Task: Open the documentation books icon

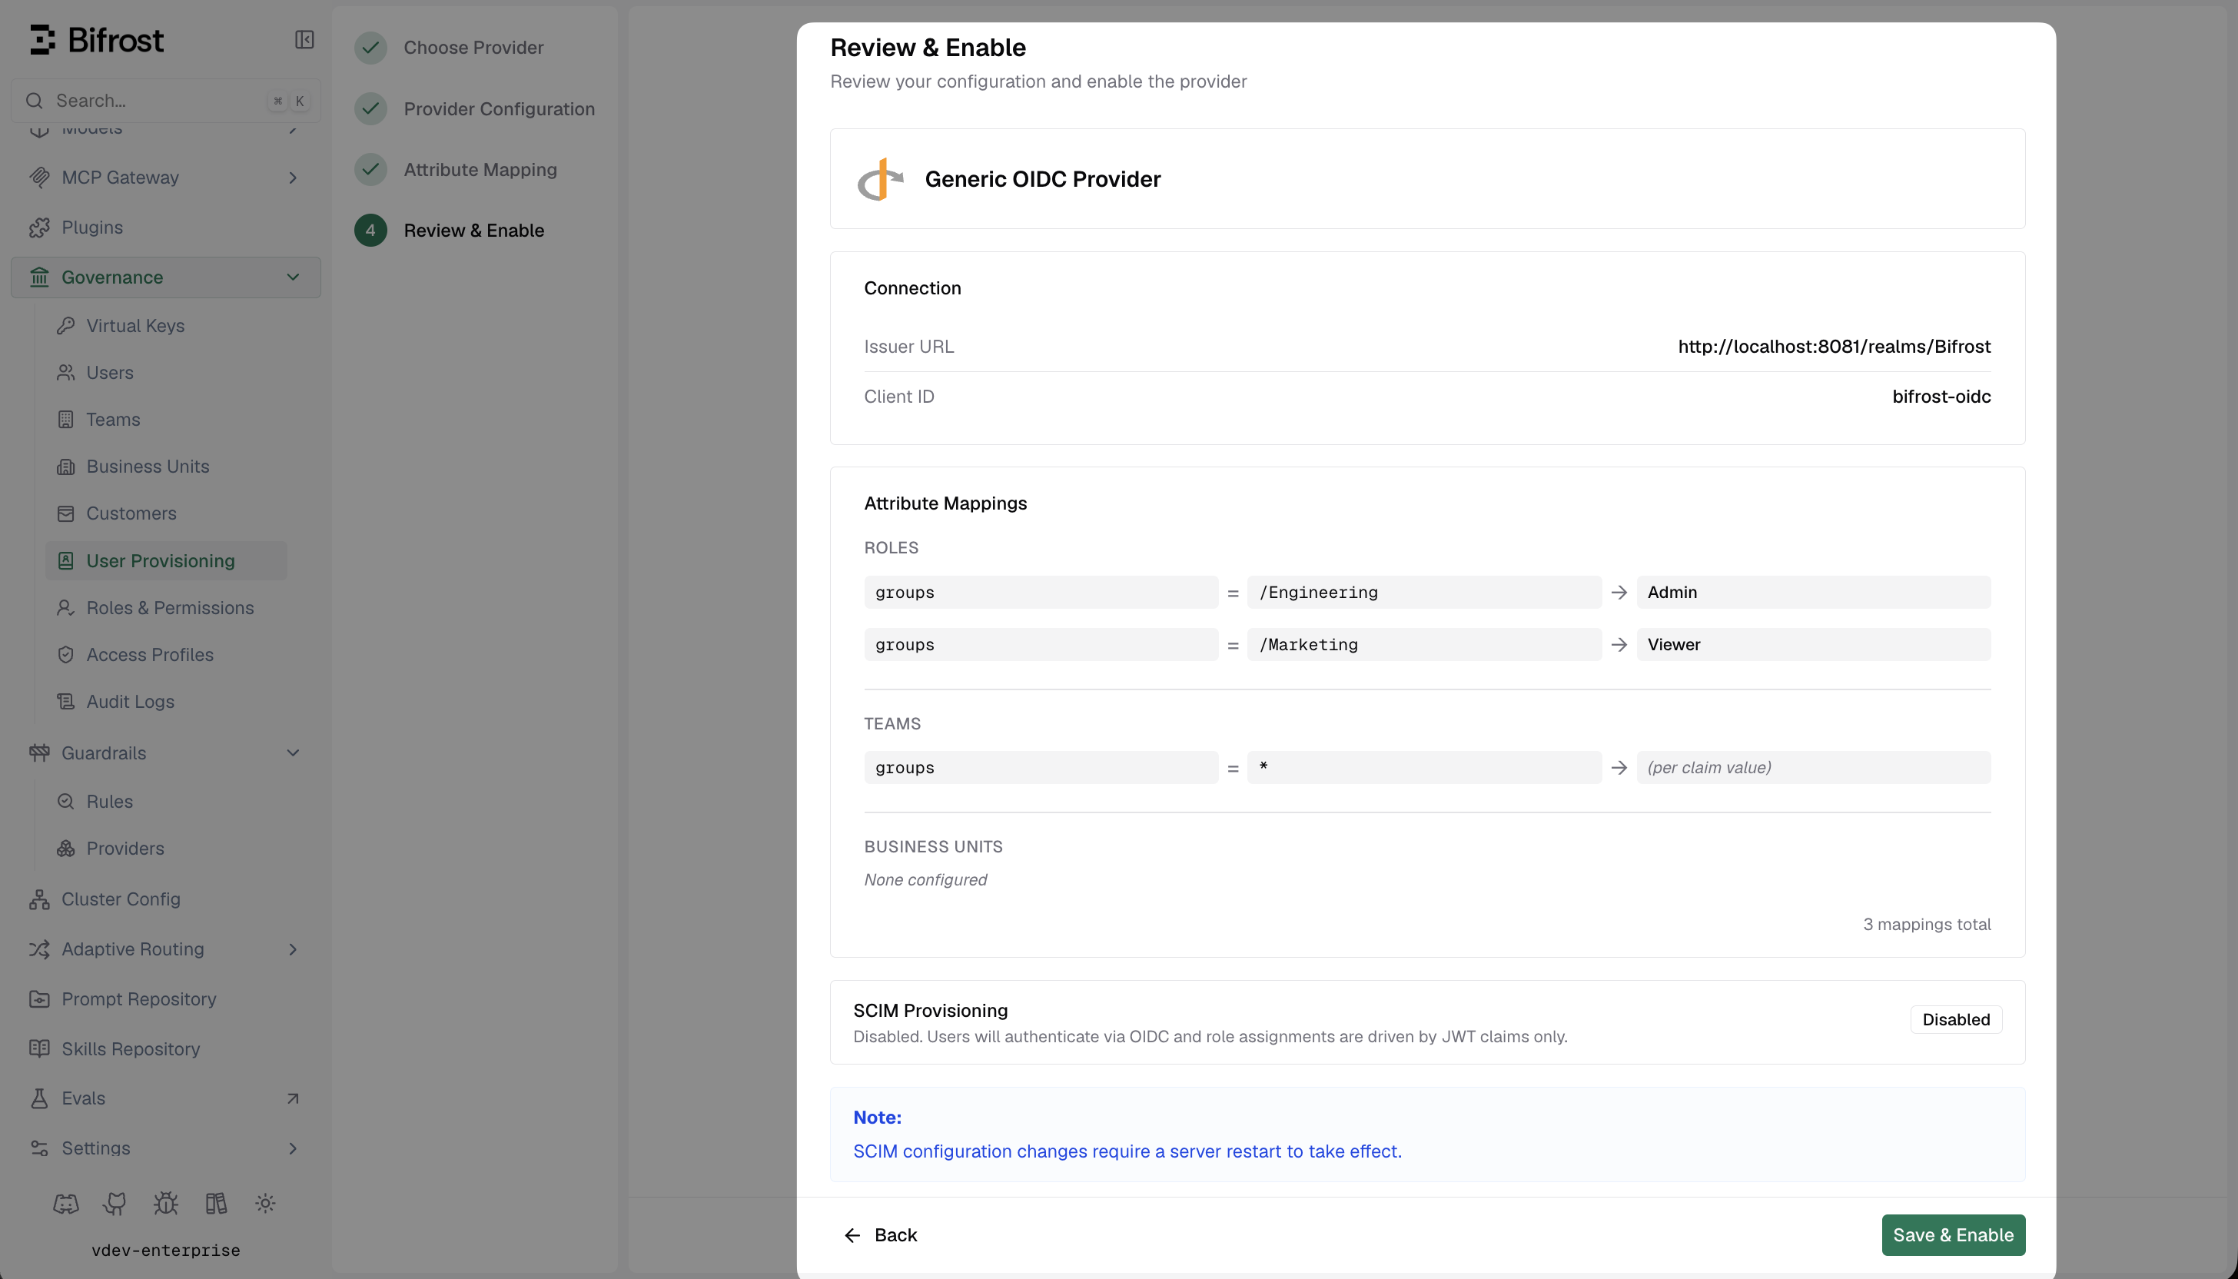Action: (x=216, y=1204)
